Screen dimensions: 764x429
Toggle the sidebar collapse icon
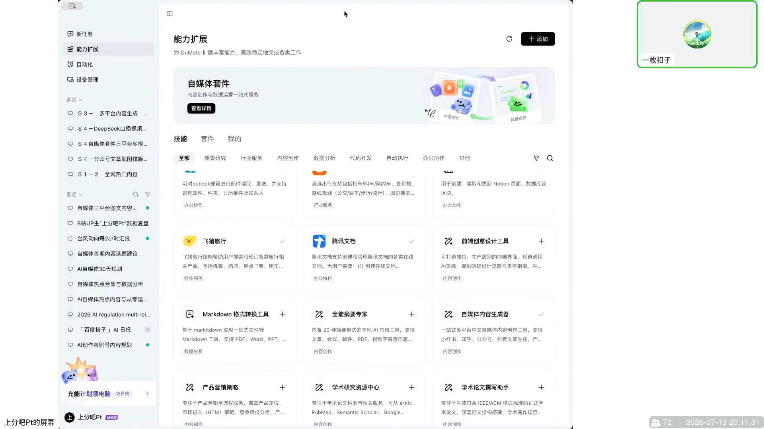click(170, 14)
